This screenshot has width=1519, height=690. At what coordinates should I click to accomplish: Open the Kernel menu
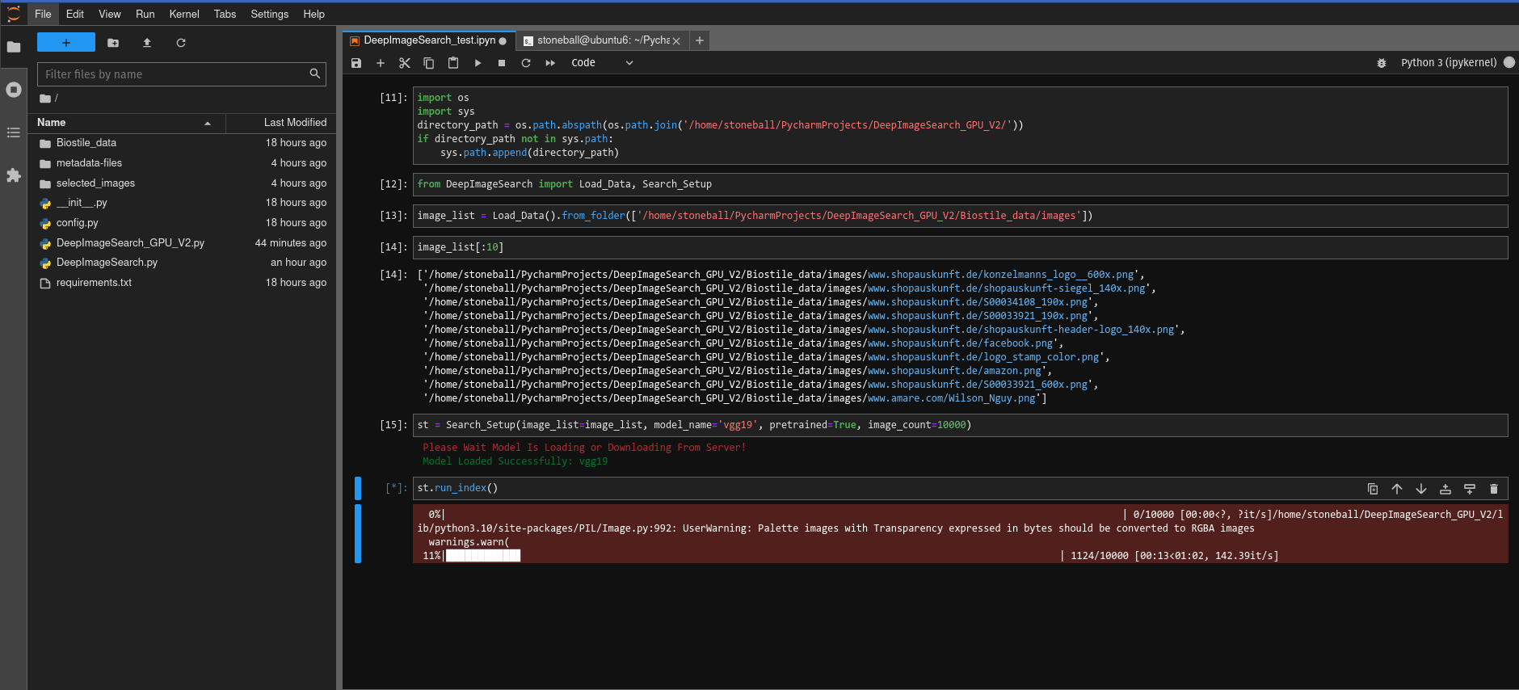pos(184,14)
